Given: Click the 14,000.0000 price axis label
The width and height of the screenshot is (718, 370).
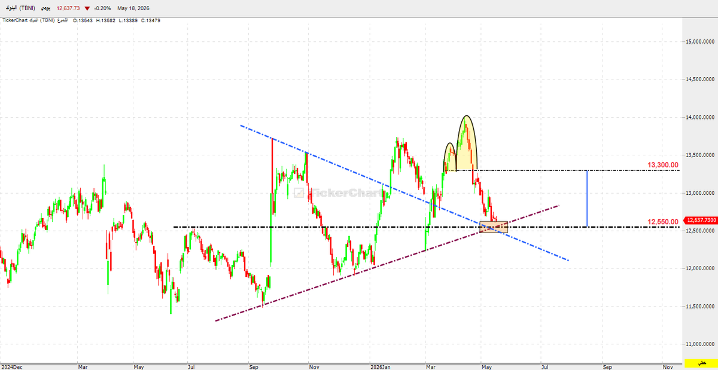Looking at the screenshot, I should point(701,117).
